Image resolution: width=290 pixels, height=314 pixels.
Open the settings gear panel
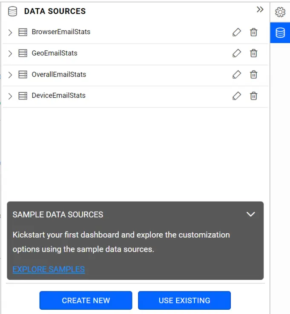(x=280, y=12)
